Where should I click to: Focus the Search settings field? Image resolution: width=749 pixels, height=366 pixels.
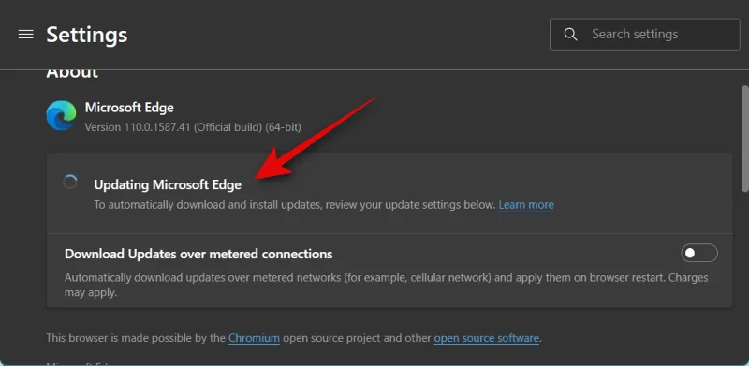645,35
